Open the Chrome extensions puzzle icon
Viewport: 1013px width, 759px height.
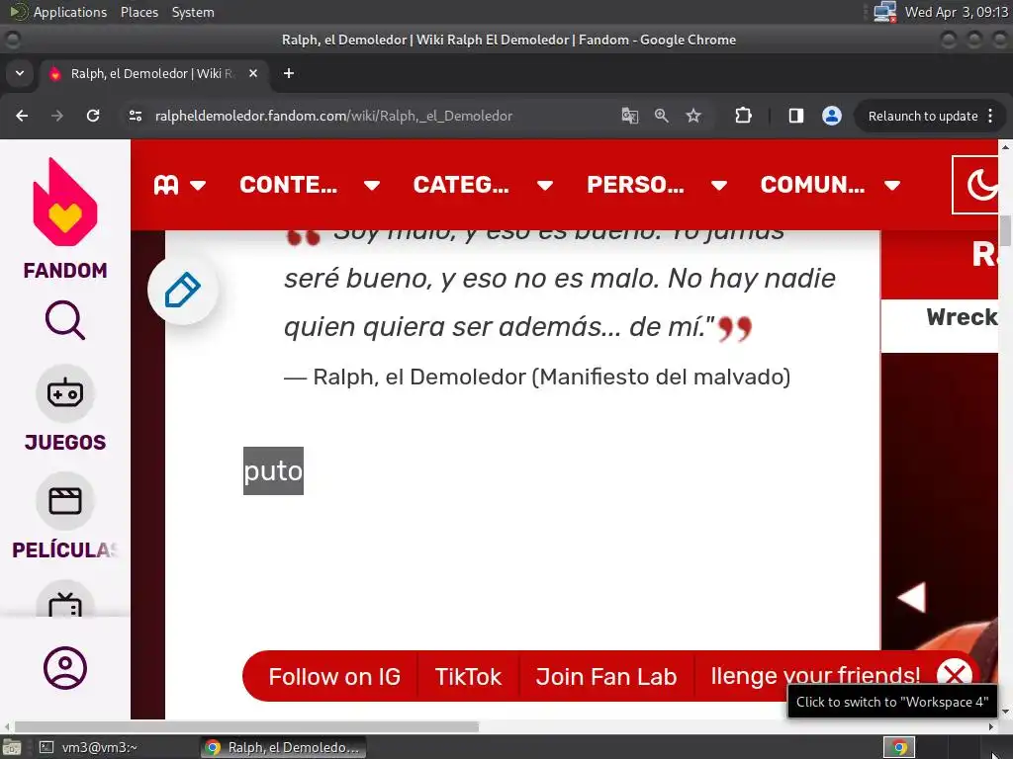[x=743, y=116]
